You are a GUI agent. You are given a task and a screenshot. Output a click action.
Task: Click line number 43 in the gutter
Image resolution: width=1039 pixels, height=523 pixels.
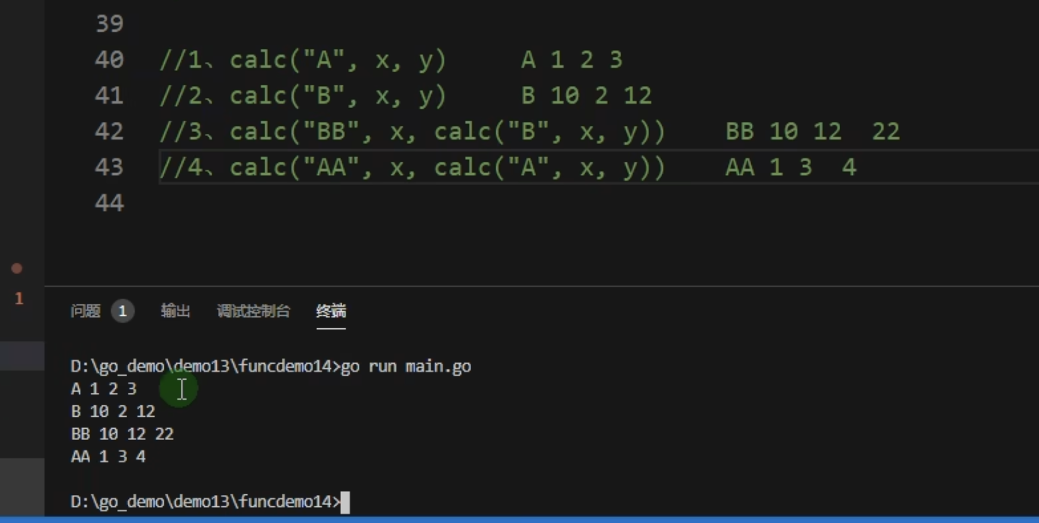pyautogui.click(x=109, y=167)
